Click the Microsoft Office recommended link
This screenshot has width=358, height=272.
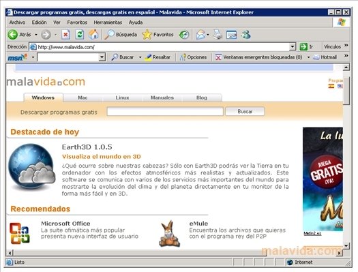click(65, 224)
